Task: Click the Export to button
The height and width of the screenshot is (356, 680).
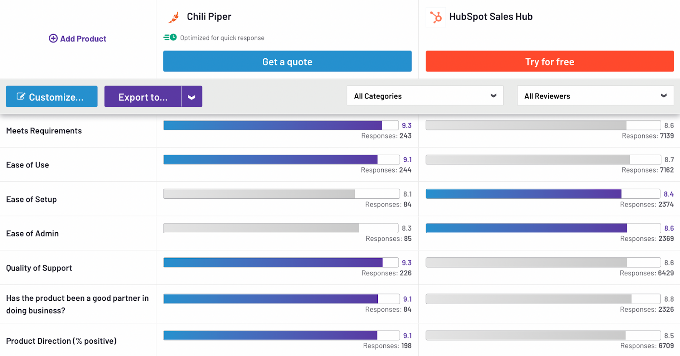Action: (143, 96)
